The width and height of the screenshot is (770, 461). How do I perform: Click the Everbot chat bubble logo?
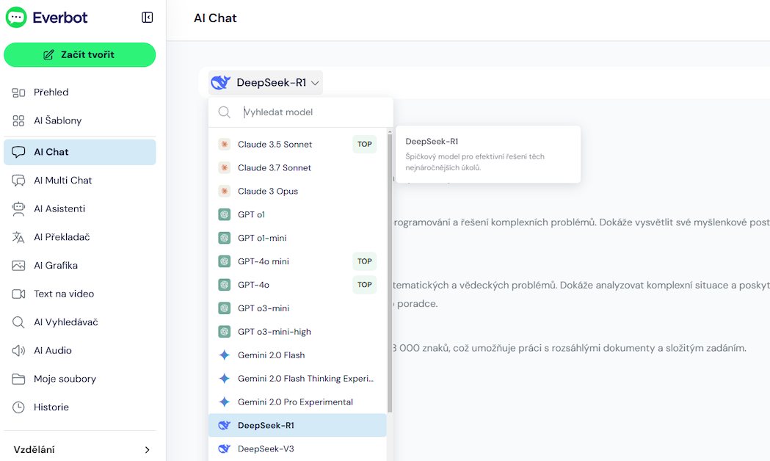[x=16, y=18]
